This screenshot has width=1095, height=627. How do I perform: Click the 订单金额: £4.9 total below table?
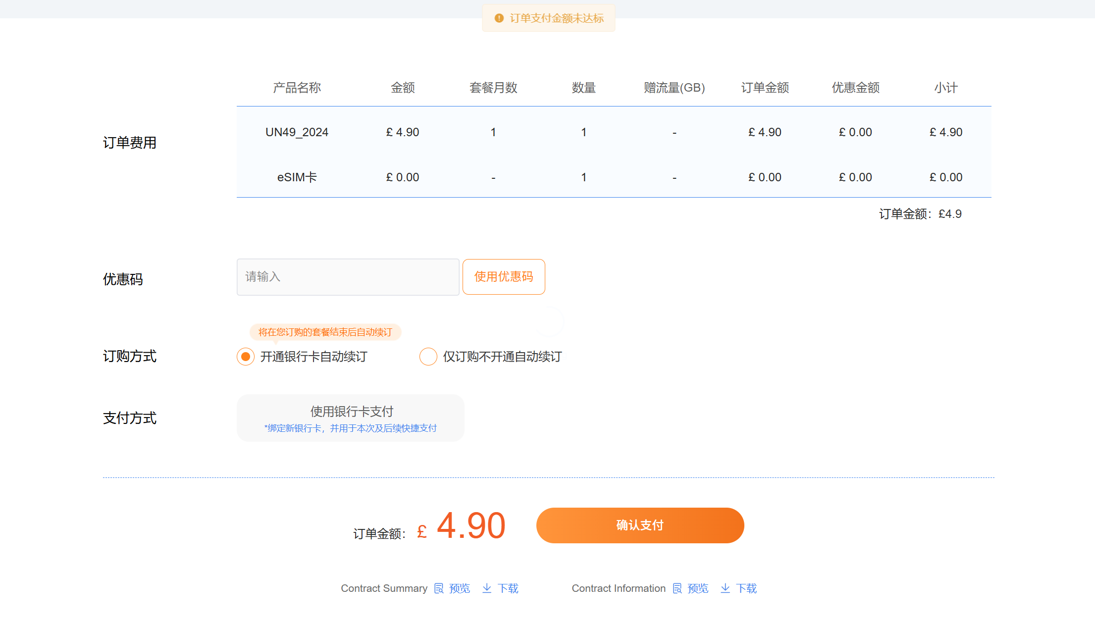920,214
